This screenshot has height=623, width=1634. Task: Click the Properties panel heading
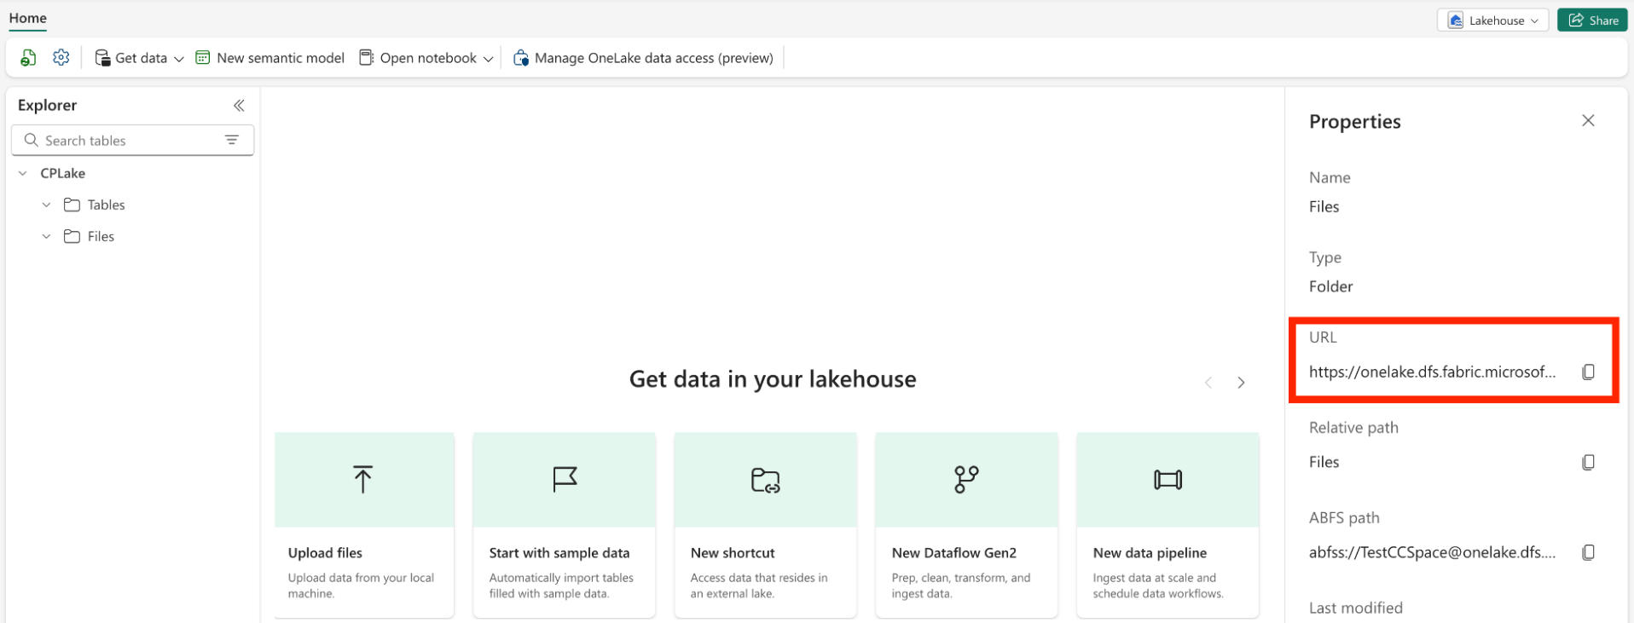click(1355, 121)
